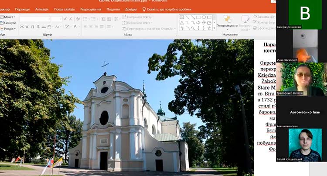327x176 pixels.
Task: Toggle bold formatting (Ж) button
Action: [21, 27]
